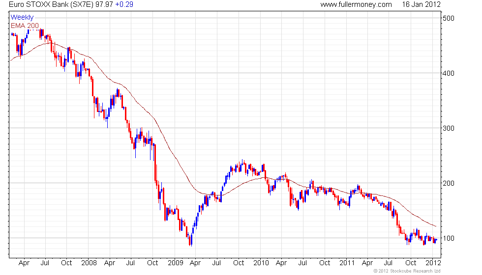Click the 300 label on price axis
Screen dimensions: 482x275
448,128
